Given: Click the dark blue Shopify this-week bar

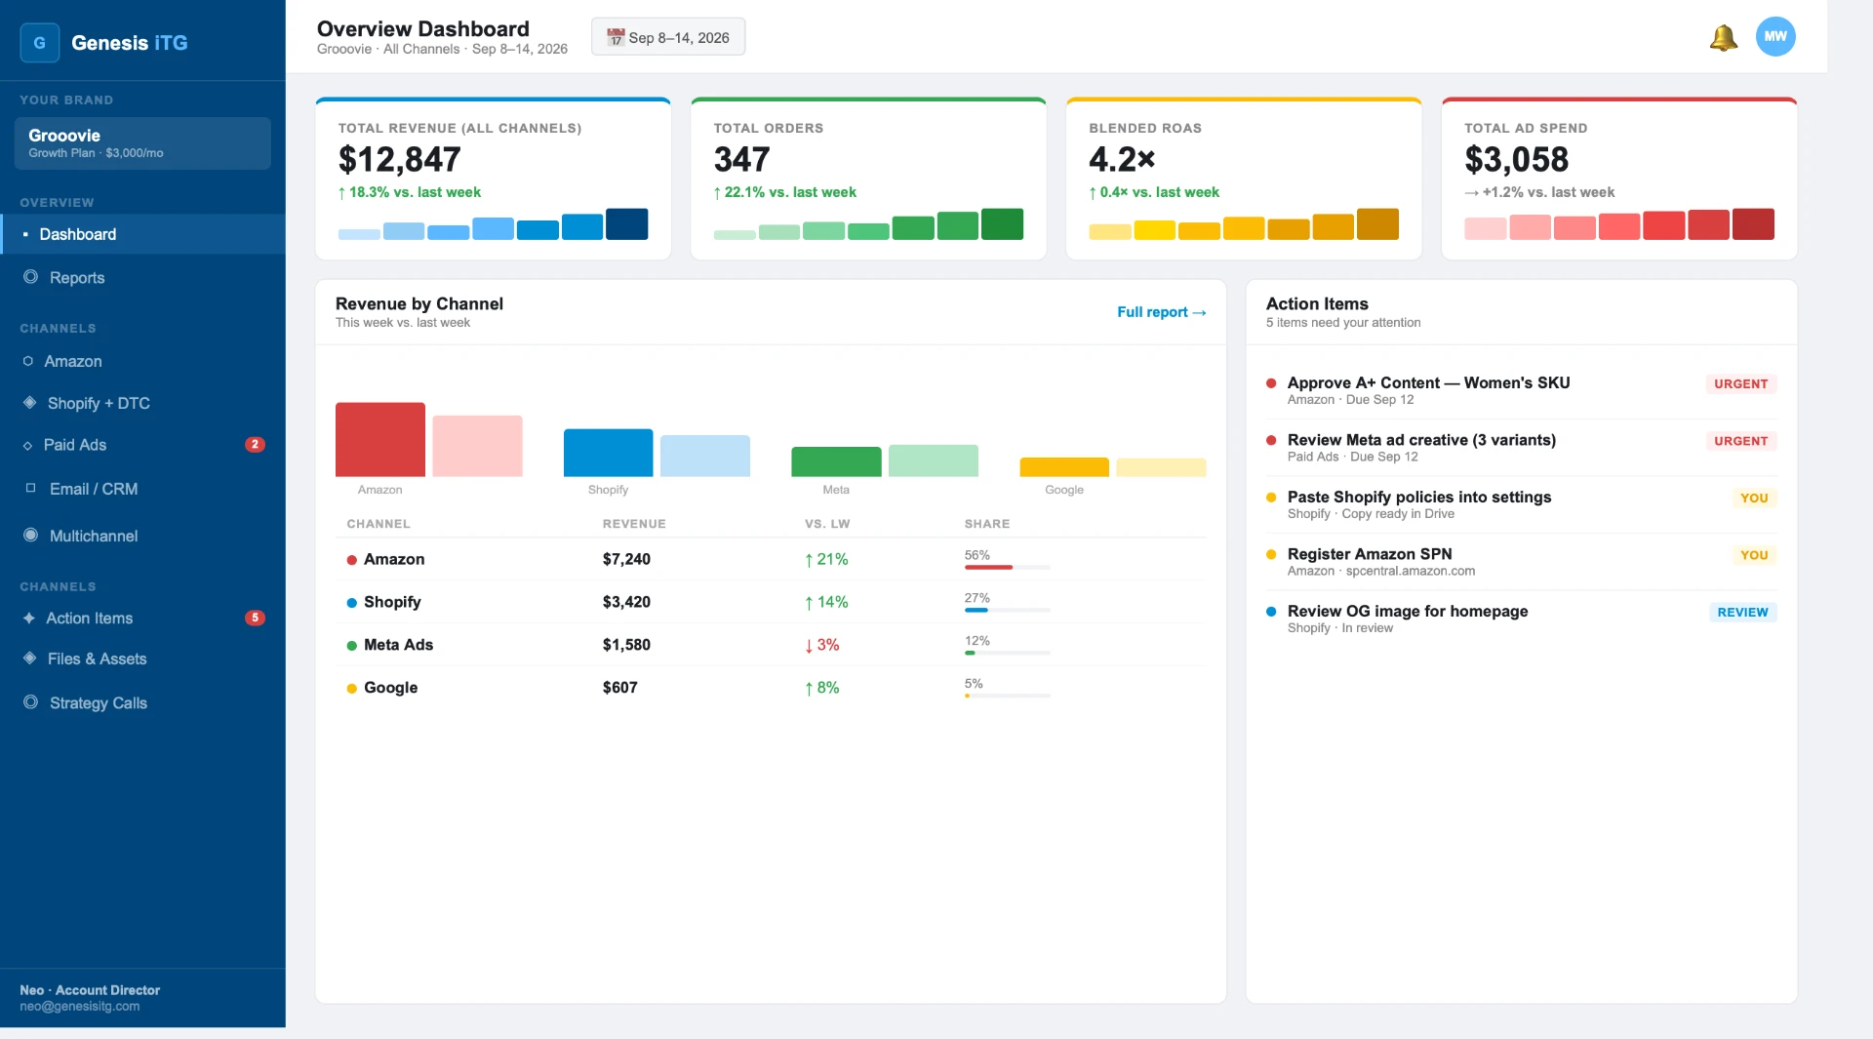Looking at the screenshot, I should click(x=608, y=453).
